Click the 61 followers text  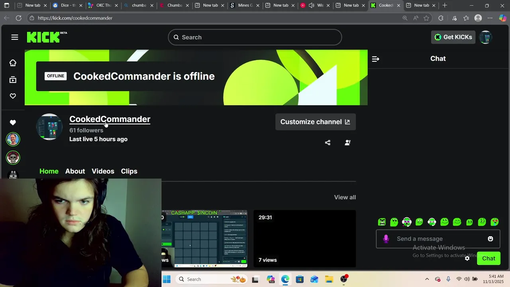coord(86,130)
